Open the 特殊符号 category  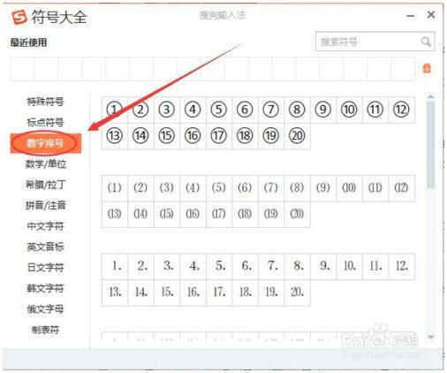pyautogui.click(x=45, y=102)
